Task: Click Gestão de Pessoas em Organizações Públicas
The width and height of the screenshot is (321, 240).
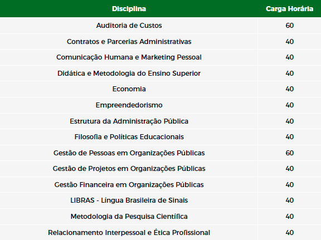Action: [129, 153]
